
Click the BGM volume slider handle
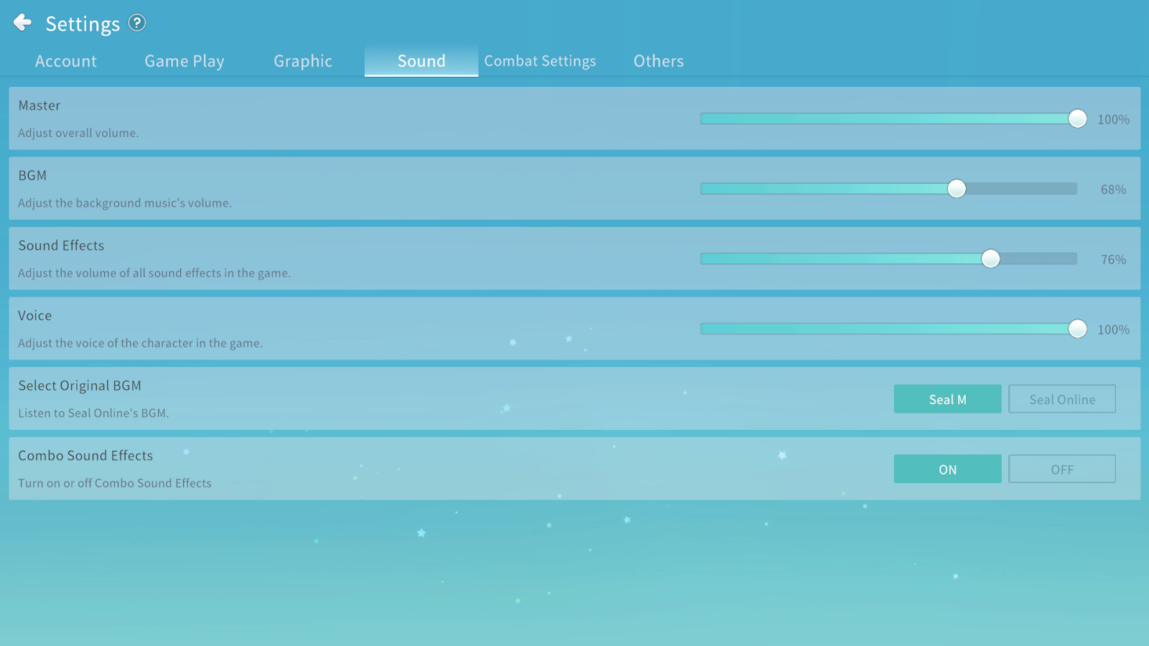tap(957, 189)
